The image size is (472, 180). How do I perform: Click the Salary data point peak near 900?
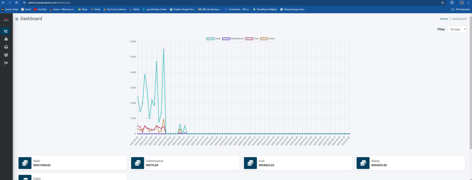[164, 120]
